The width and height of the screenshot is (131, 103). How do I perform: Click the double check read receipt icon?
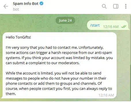(124, 27)
